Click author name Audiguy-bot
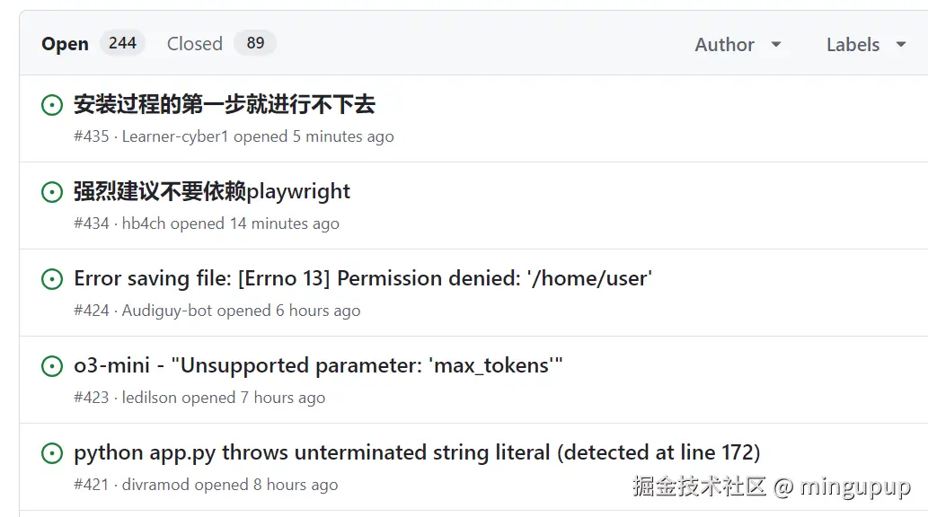928x517 pixels. tap(167, 311)
